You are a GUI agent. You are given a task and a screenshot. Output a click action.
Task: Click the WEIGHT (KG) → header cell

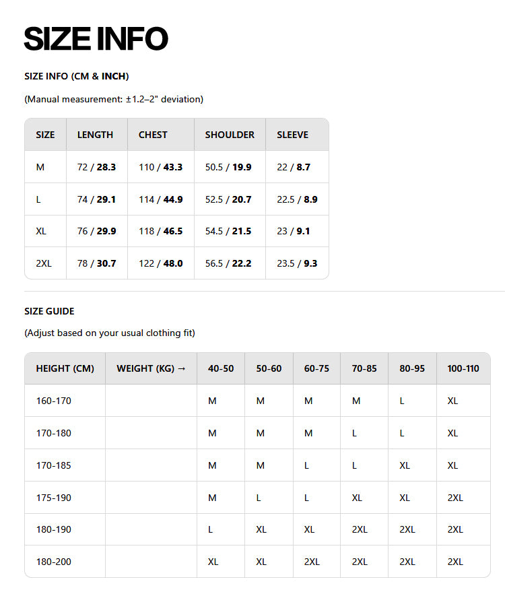(151, 368)
